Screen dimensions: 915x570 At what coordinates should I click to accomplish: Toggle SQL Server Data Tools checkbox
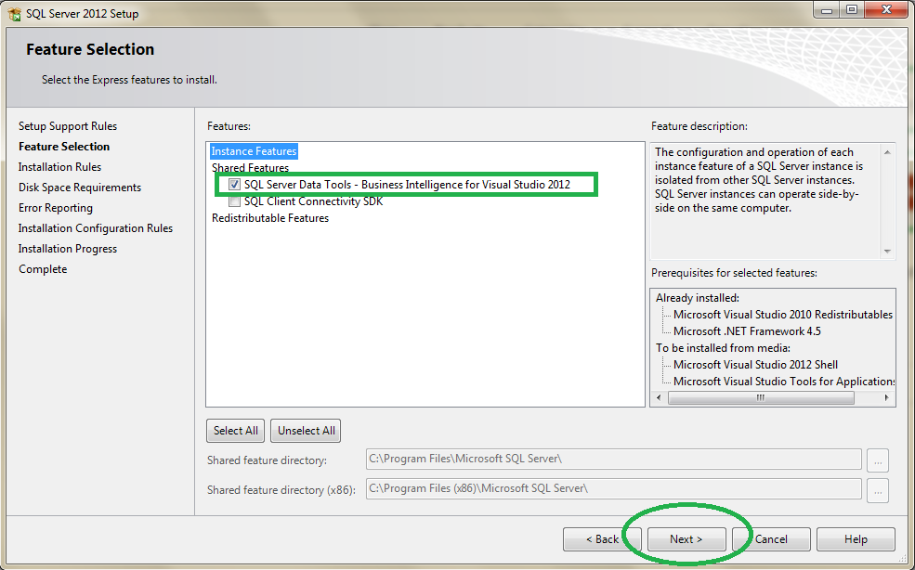click(235, 185)
